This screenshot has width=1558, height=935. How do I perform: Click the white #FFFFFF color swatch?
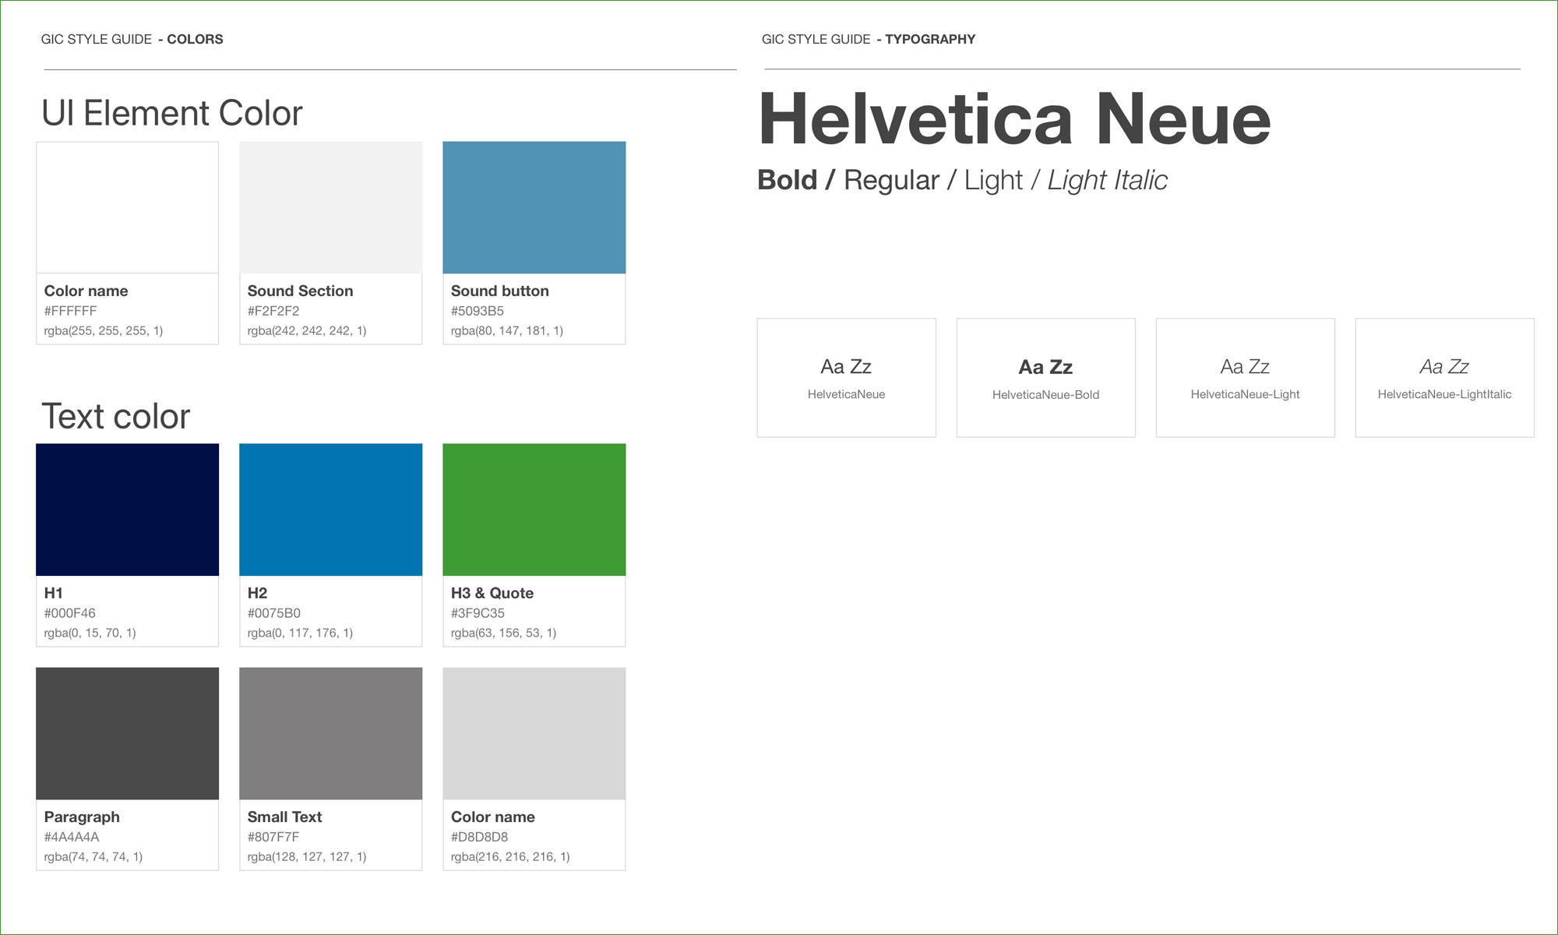[x=127, y=207]
